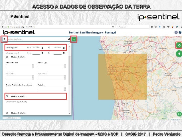Click the green search magnifier button

(74, 39)
